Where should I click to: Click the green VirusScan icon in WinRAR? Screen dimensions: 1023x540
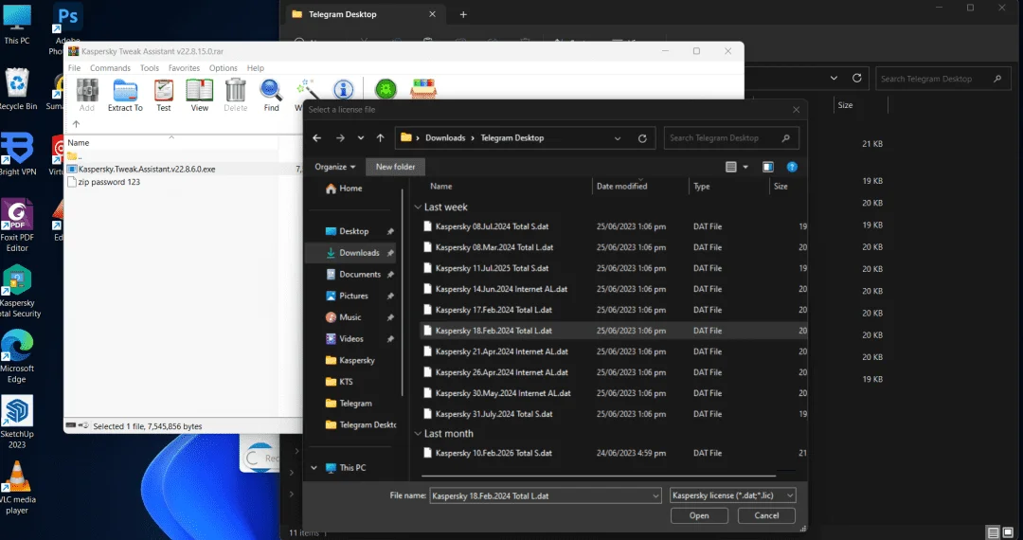pos(386,89)
